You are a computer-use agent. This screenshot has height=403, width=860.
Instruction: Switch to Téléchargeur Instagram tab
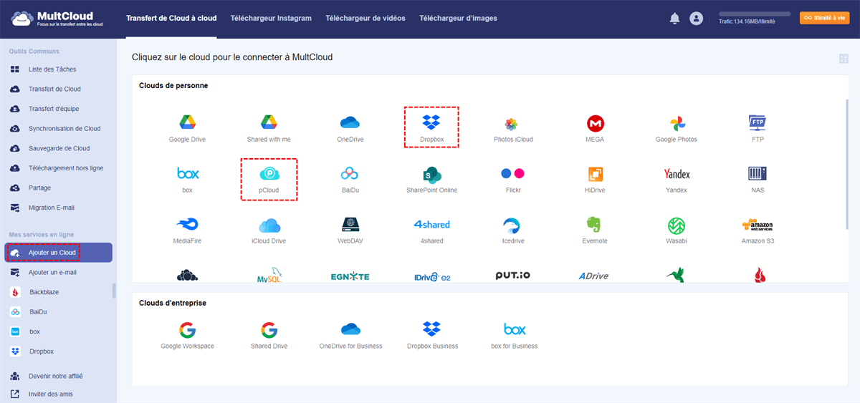[x=271, y=19]
